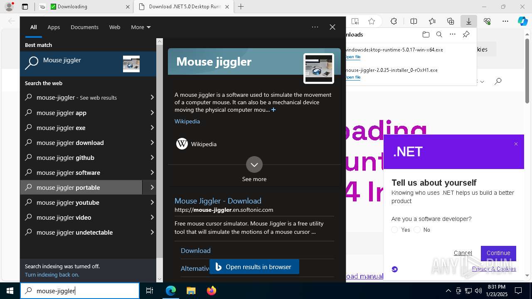
Task: Select No for software developer question
Action: (x=417, y=230)
